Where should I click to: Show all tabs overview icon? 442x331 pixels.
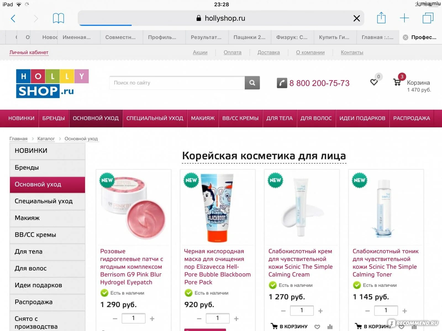pyautogui.click(x=428, y=18)
